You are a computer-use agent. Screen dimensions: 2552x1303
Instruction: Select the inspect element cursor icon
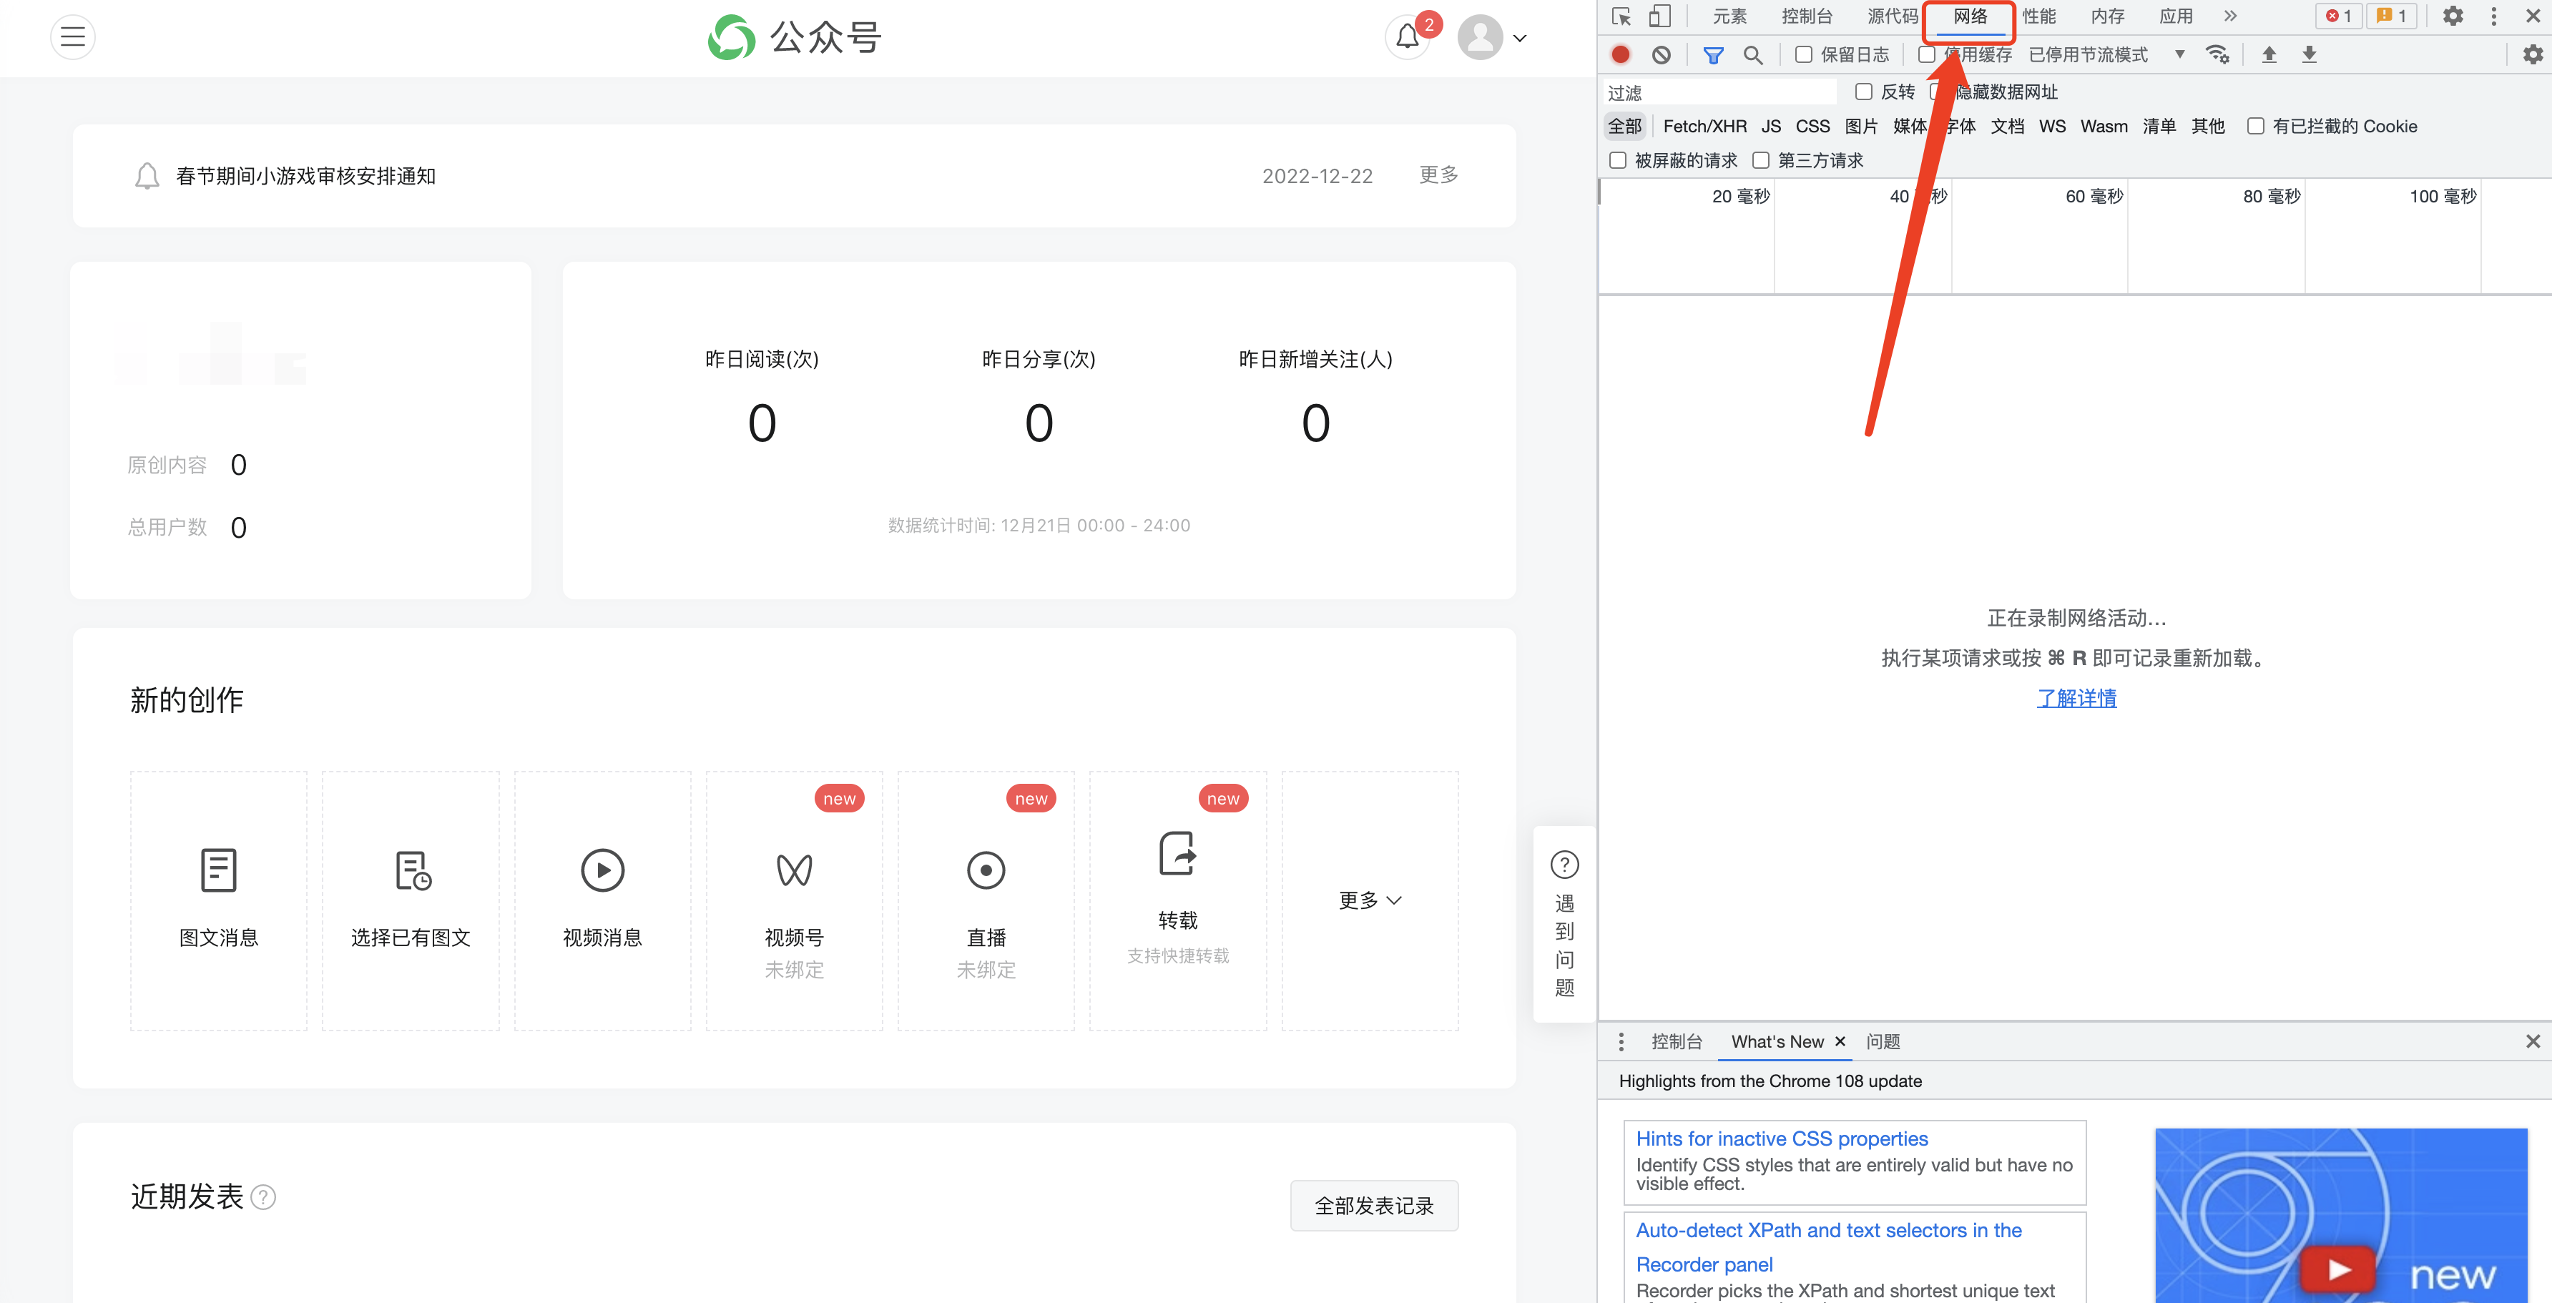tap(1621, 16)
